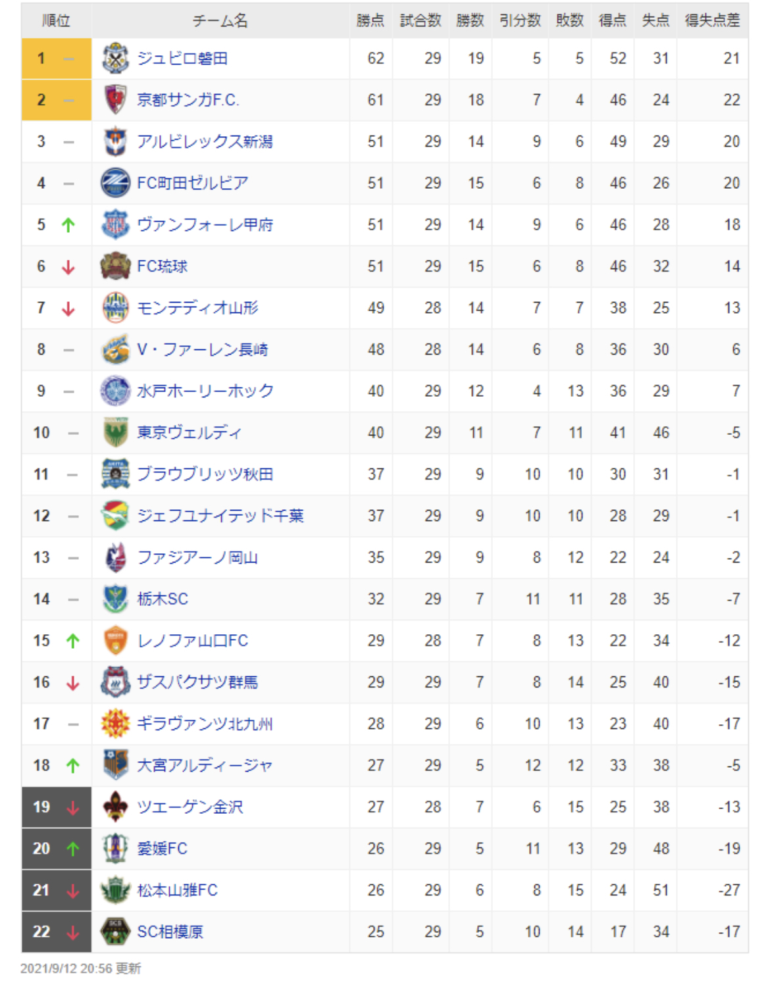Click the FC町田ゼルビア round logo
The width and height of the screenshot is (770, 998).
tap(116, 183)
